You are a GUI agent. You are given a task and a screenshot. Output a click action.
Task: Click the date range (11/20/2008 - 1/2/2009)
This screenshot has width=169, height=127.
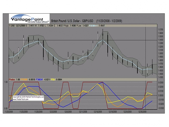coord(109,21)
